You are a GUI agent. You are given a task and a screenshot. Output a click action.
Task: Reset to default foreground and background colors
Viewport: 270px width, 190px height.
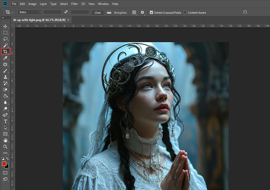3,158
